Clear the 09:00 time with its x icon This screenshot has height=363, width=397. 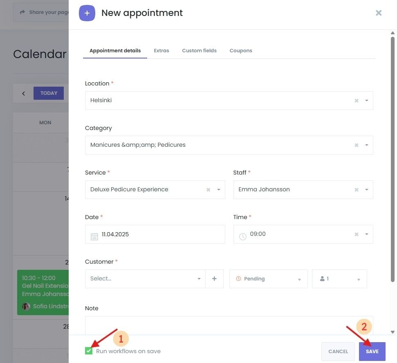[x=356, y=234]
